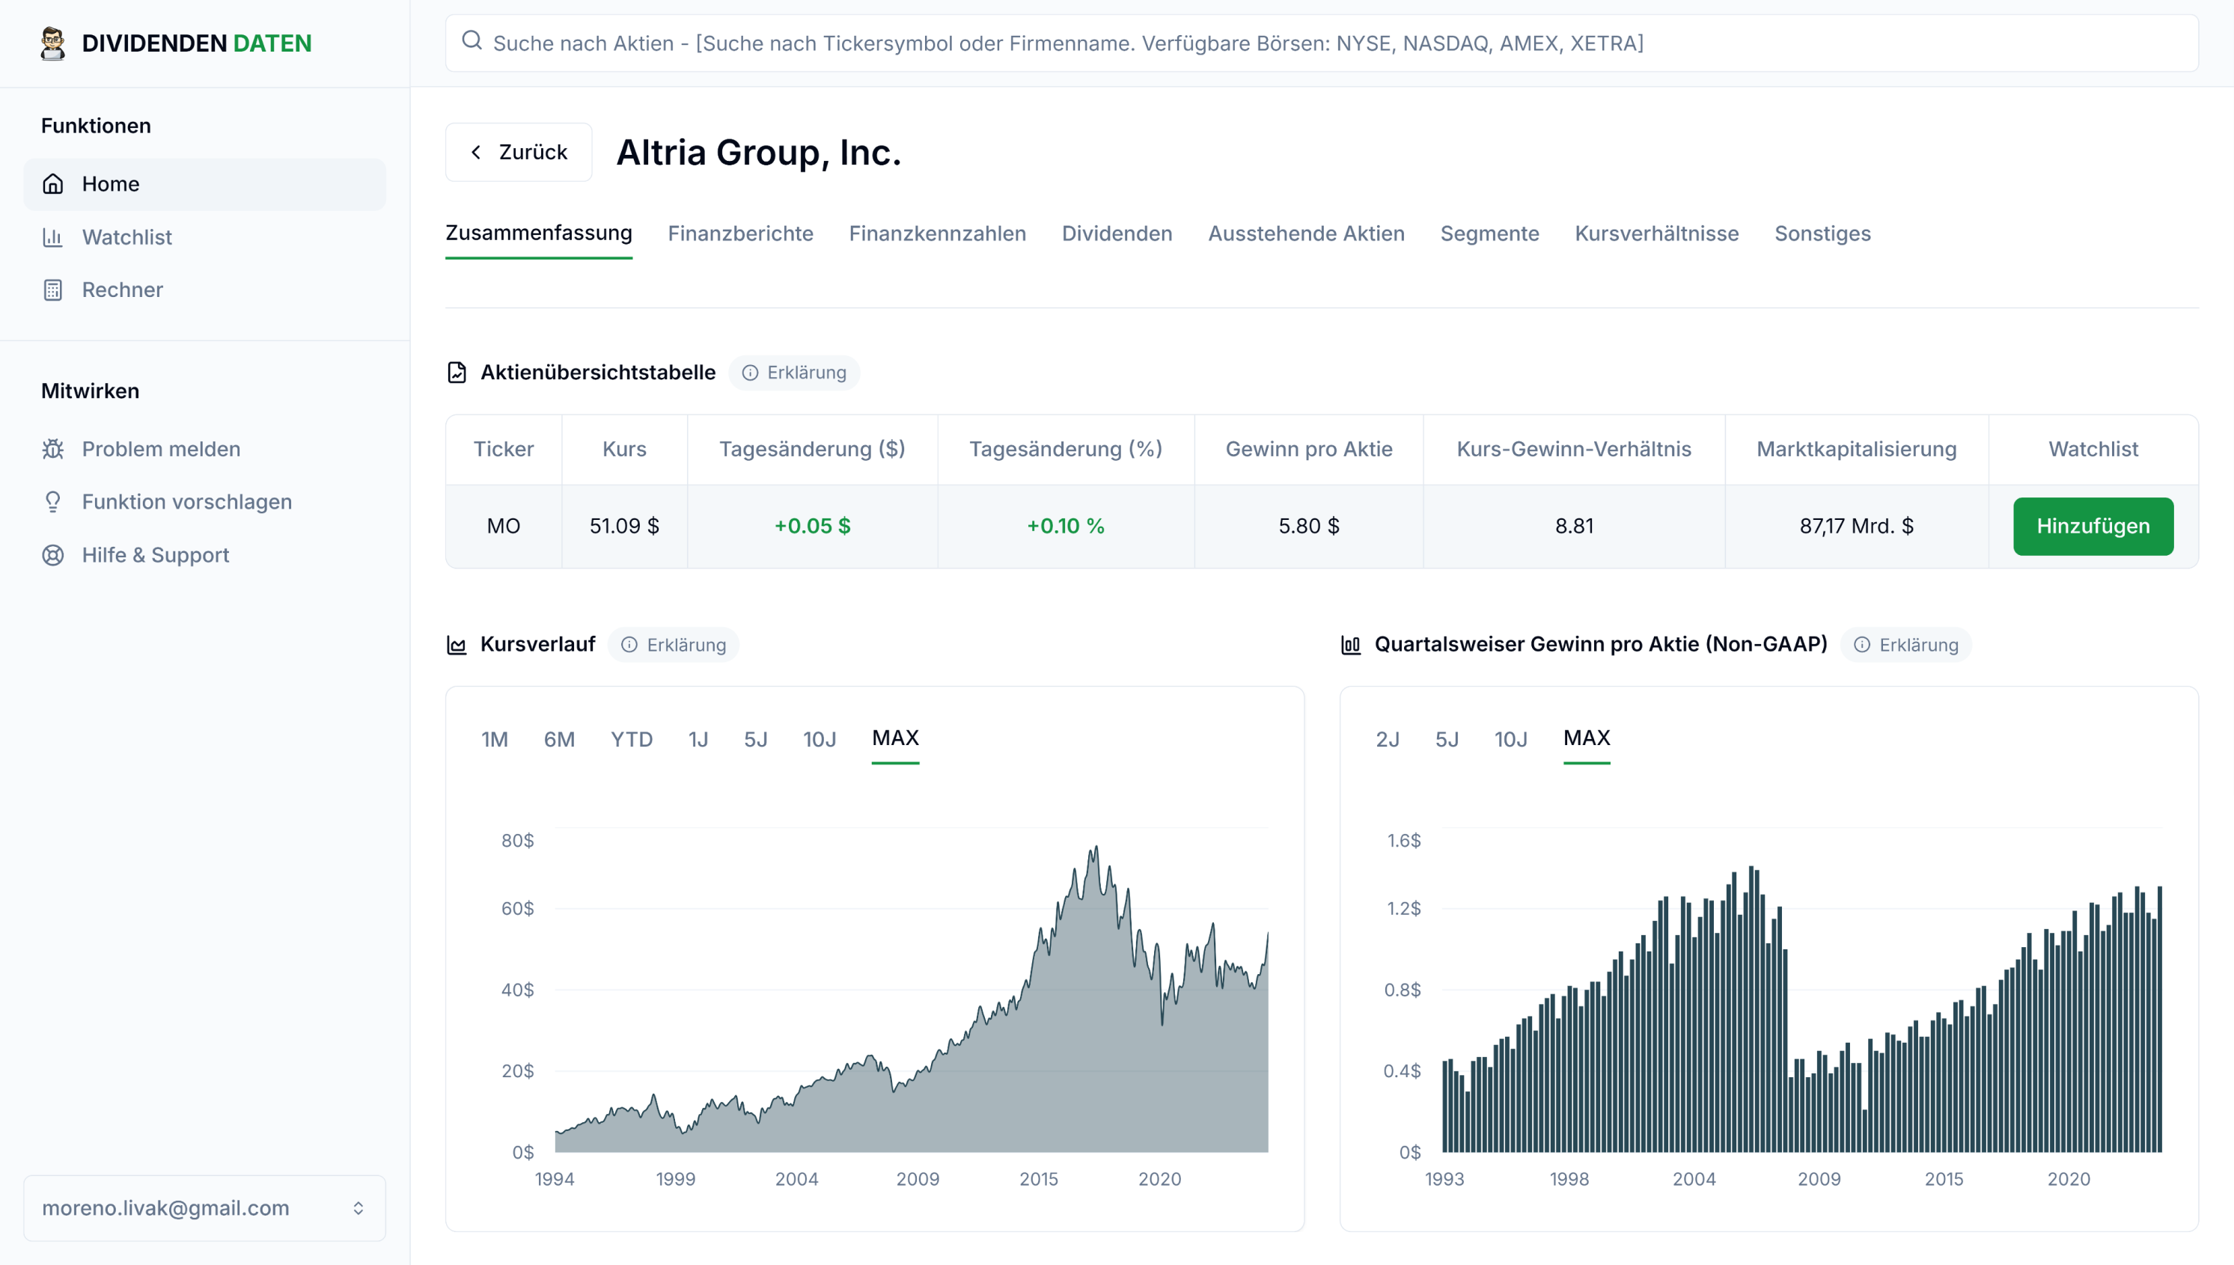Viewport: 2234px width, 1265px height.
Task: Switch to the Finanzkennzahlen tab
Action: (938, 233)
